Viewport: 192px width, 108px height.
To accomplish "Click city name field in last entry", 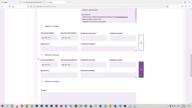I will coord(123,64).
